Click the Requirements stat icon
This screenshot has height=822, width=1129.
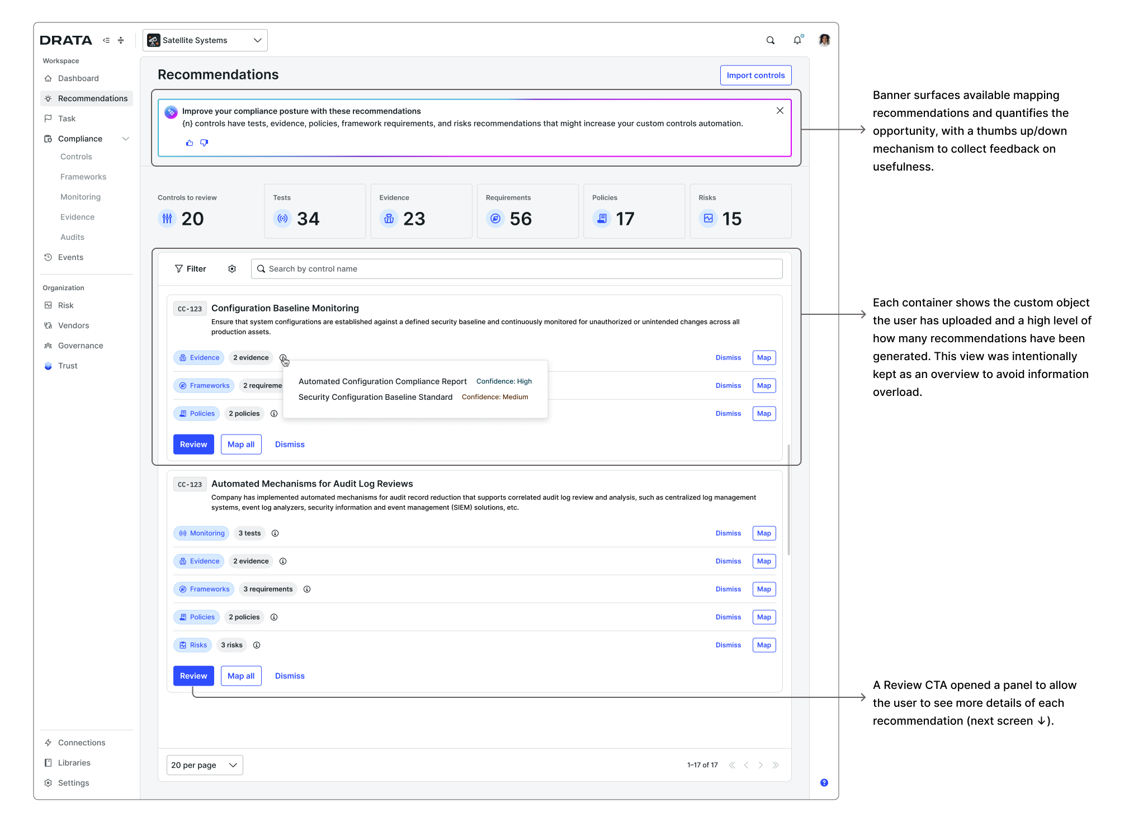(x=495, y=219)
